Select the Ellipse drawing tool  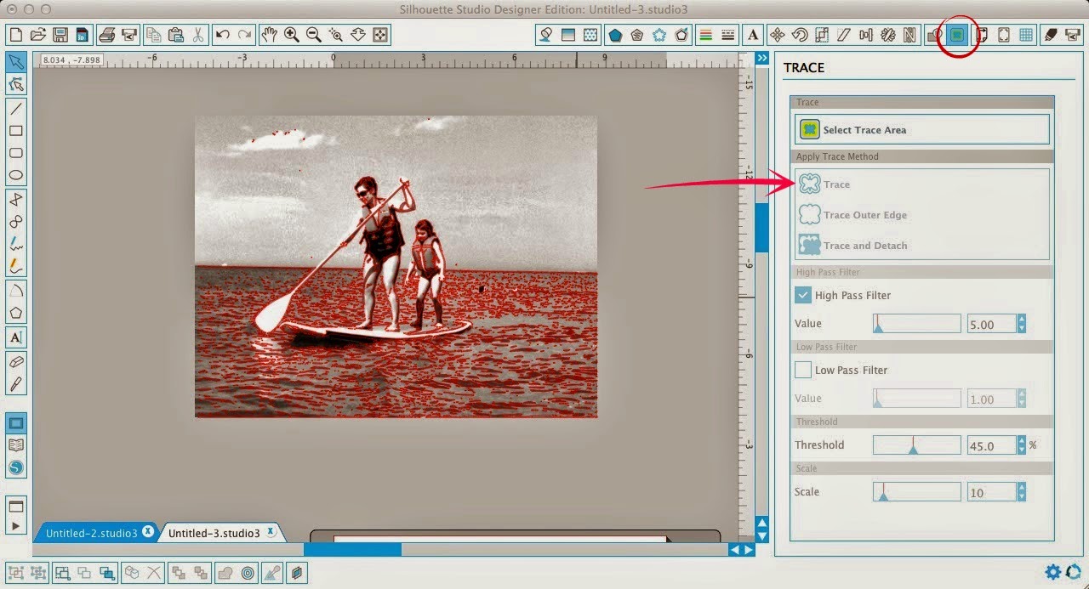(17, 174)
